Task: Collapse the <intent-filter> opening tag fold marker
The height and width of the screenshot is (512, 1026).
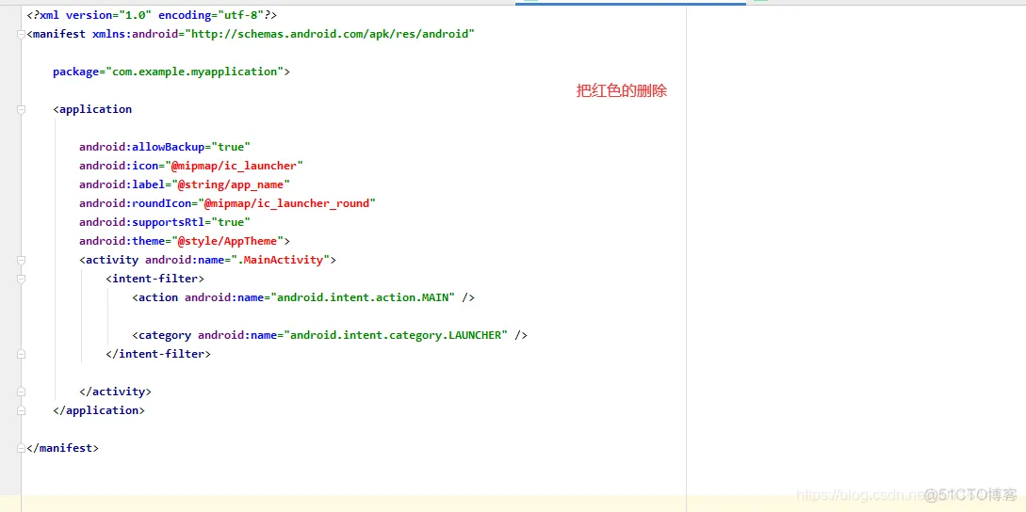Action: tap(21, 279)
